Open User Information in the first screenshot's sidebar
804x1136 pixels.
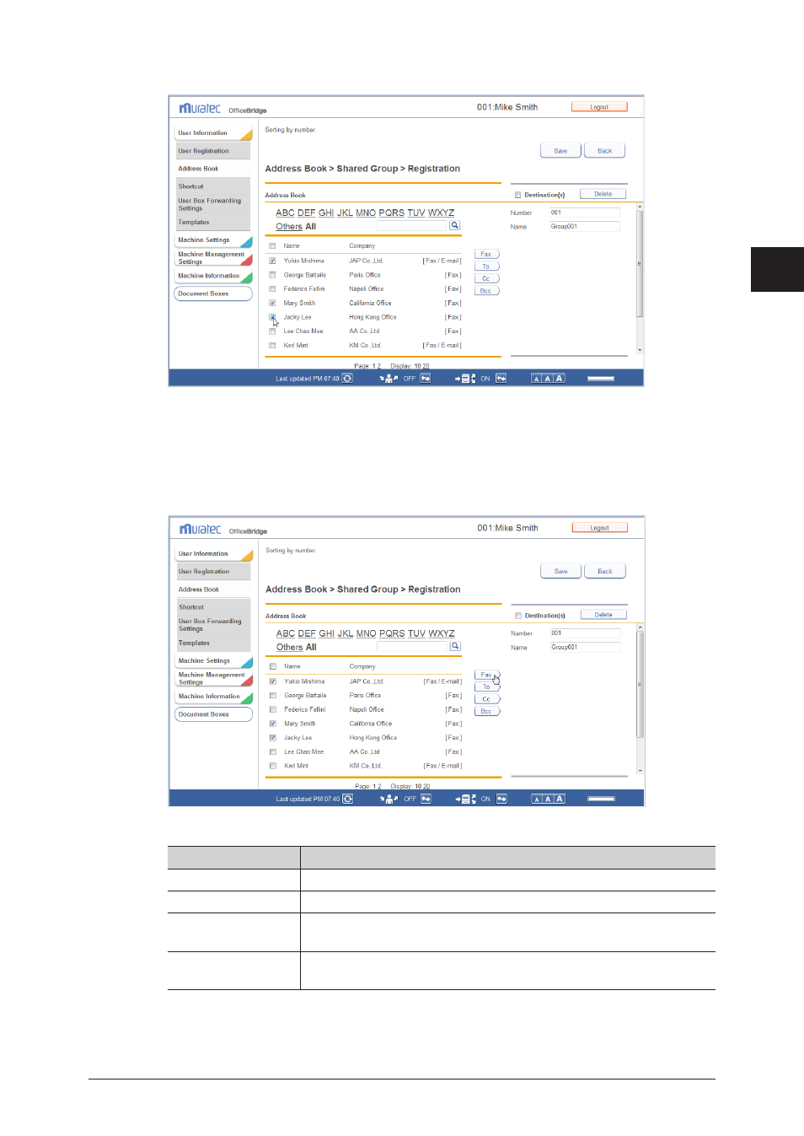coord(213,133)
